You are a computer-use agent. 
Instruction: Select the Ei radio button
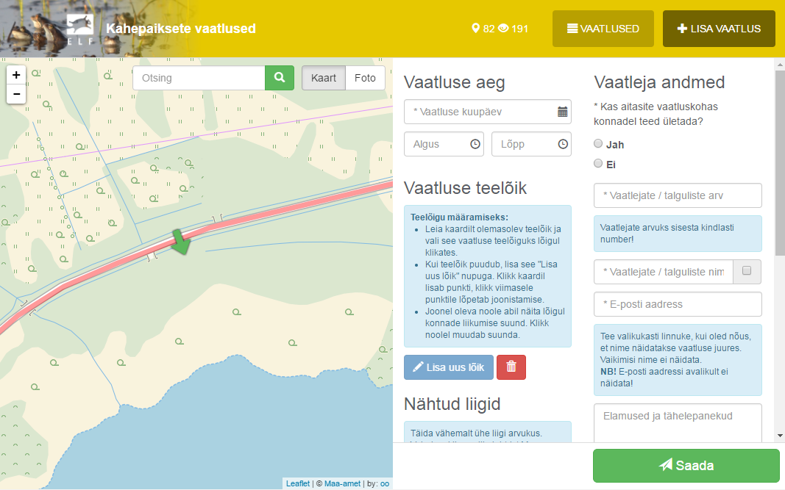pyautogui.click(x=598, y=163)
